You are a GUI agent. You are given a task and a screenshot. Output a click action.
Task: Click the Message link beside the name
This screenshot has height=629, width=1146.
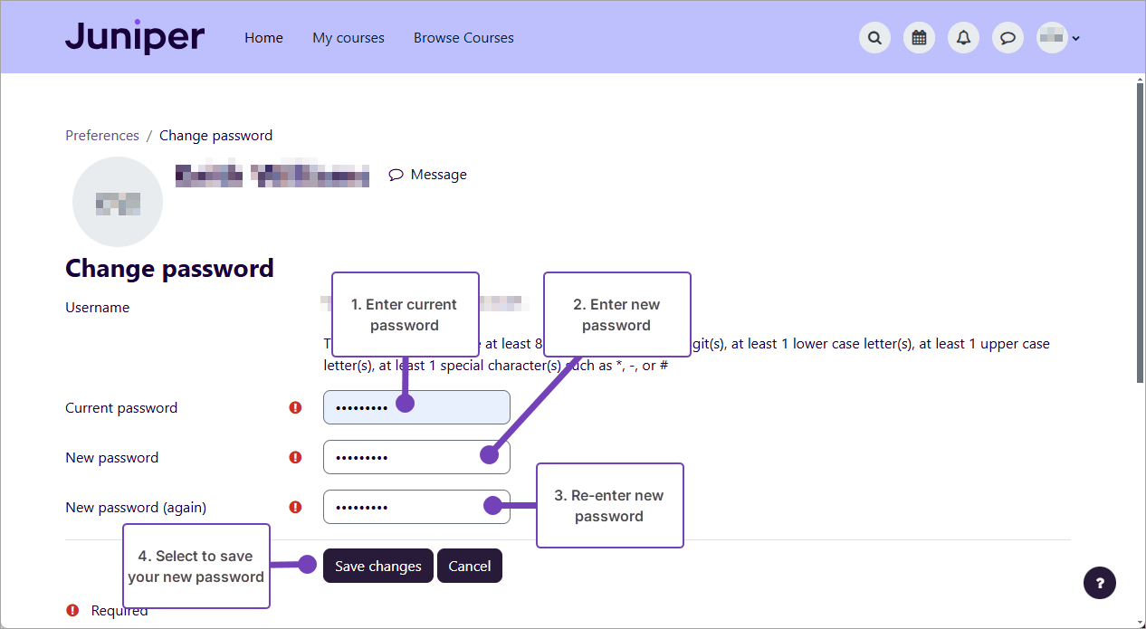pos(428,175)
